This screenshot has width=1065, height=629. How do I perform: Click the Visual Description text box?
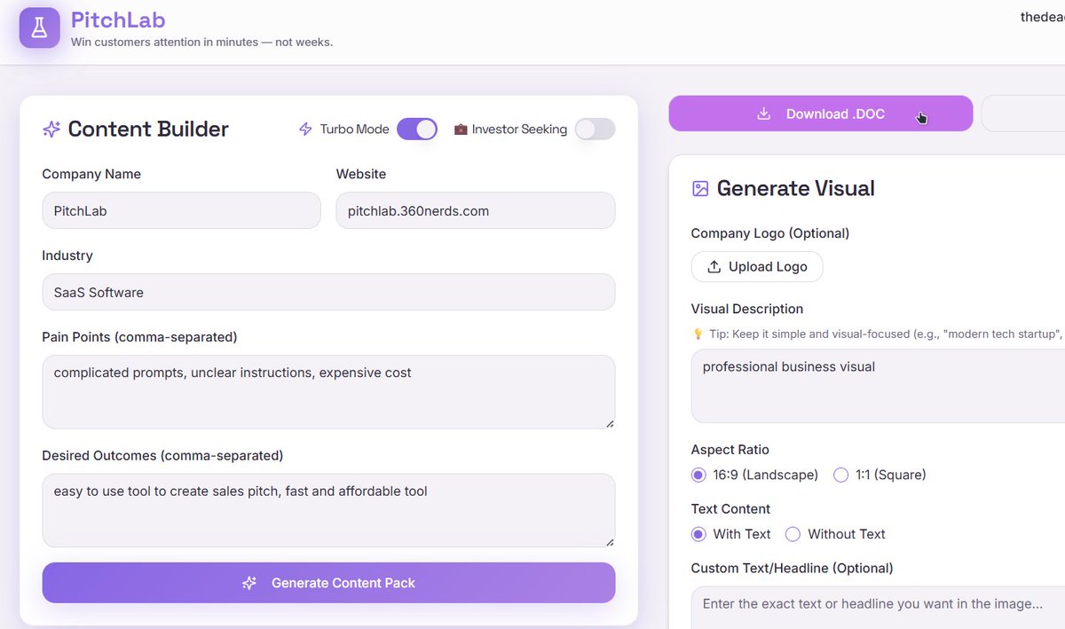878,386
